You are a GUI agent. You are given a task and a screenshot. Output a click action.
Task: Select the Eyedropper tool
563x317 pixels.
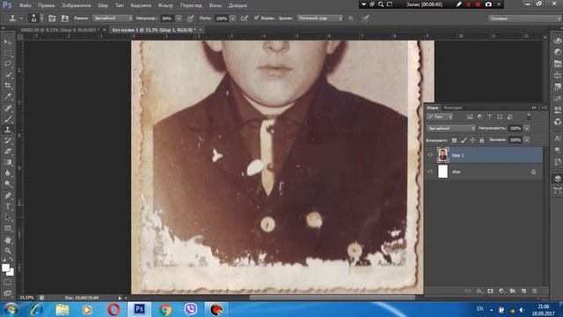coord(8,96)
